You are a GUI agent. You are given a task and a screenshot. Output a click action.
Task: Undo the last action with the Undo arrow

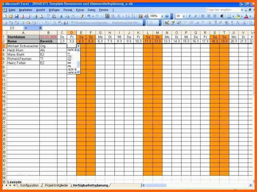pyautogui.click(x=89, y=16)
